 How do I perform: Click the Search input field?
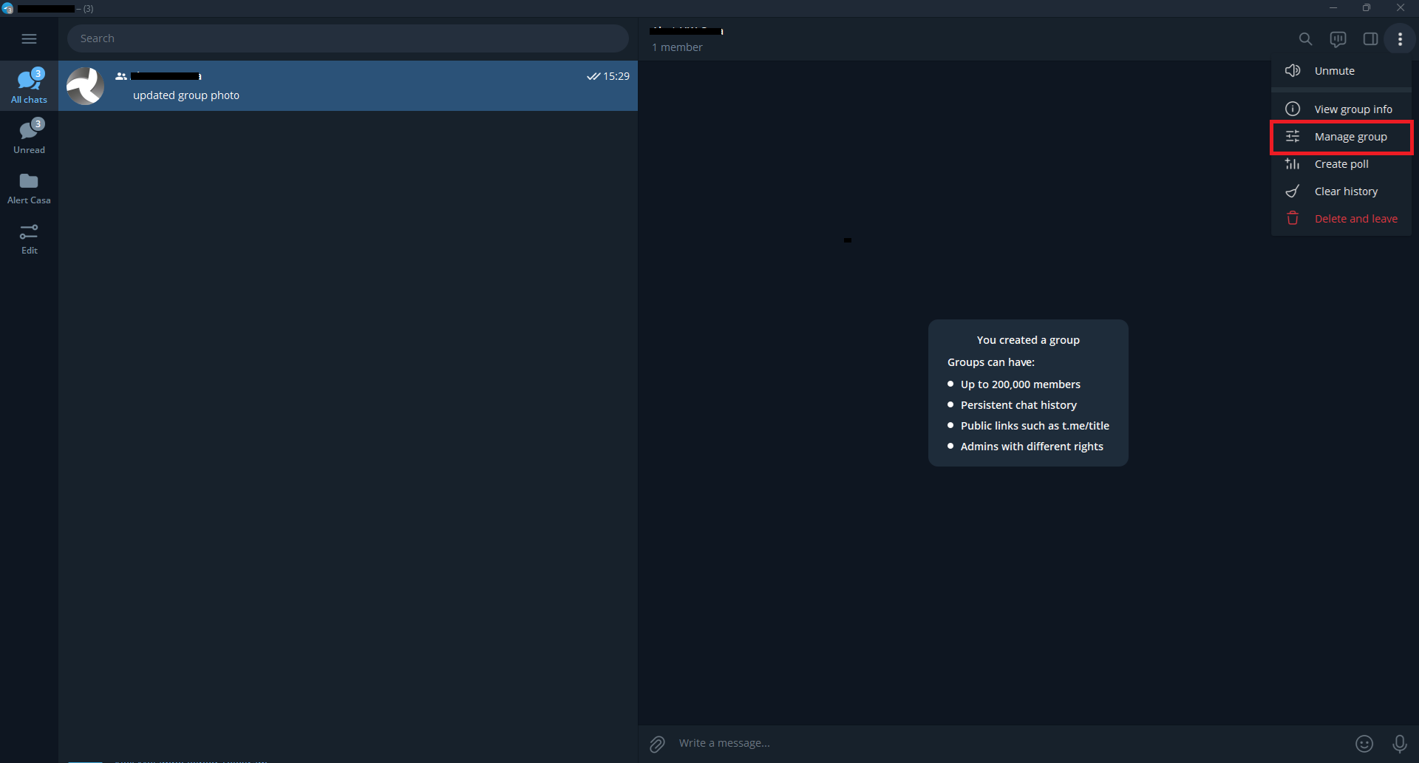coord(347,38)
